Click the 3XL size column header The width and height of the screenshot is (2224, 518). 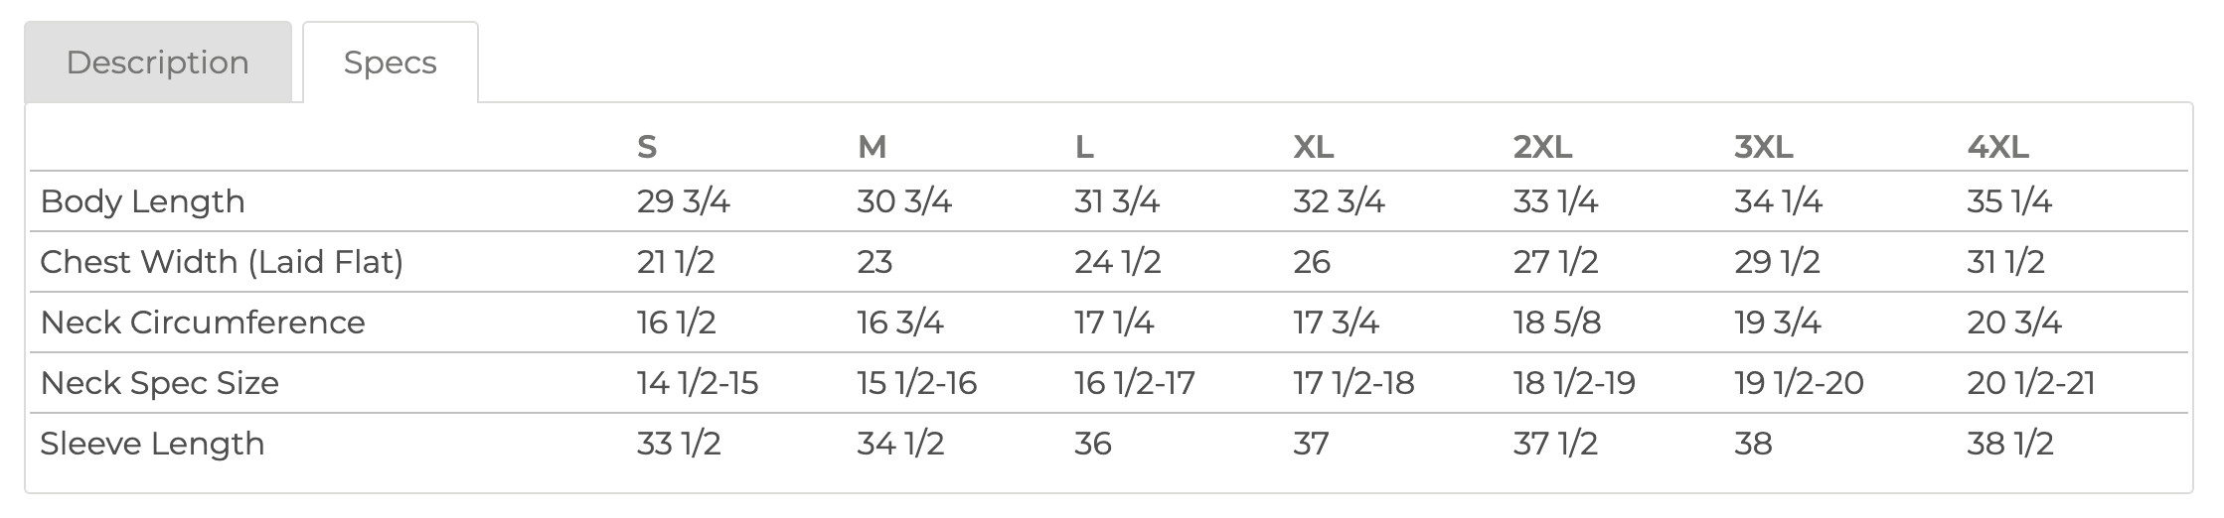(1763, 147)
